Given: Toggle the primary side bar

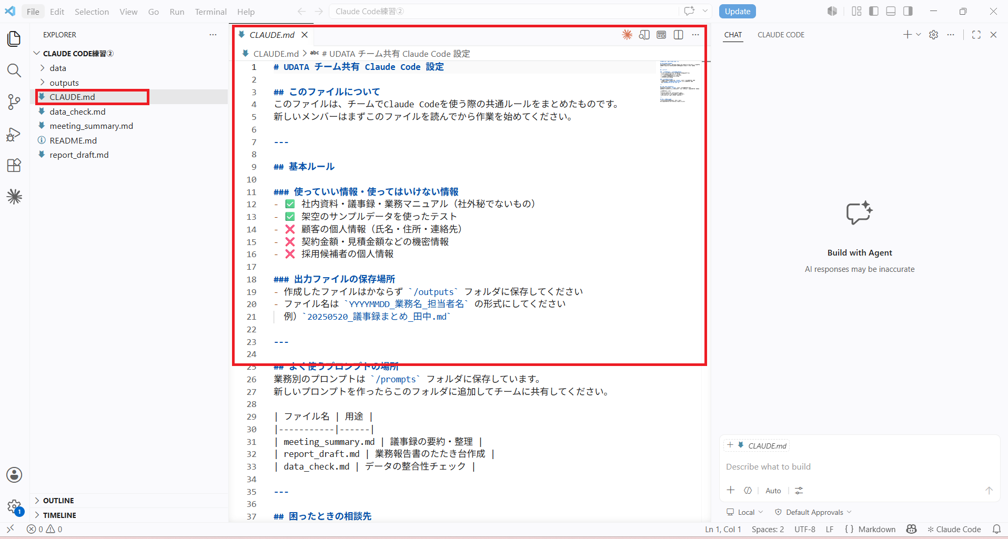Looking at the screenshot, I should (874, 11).
